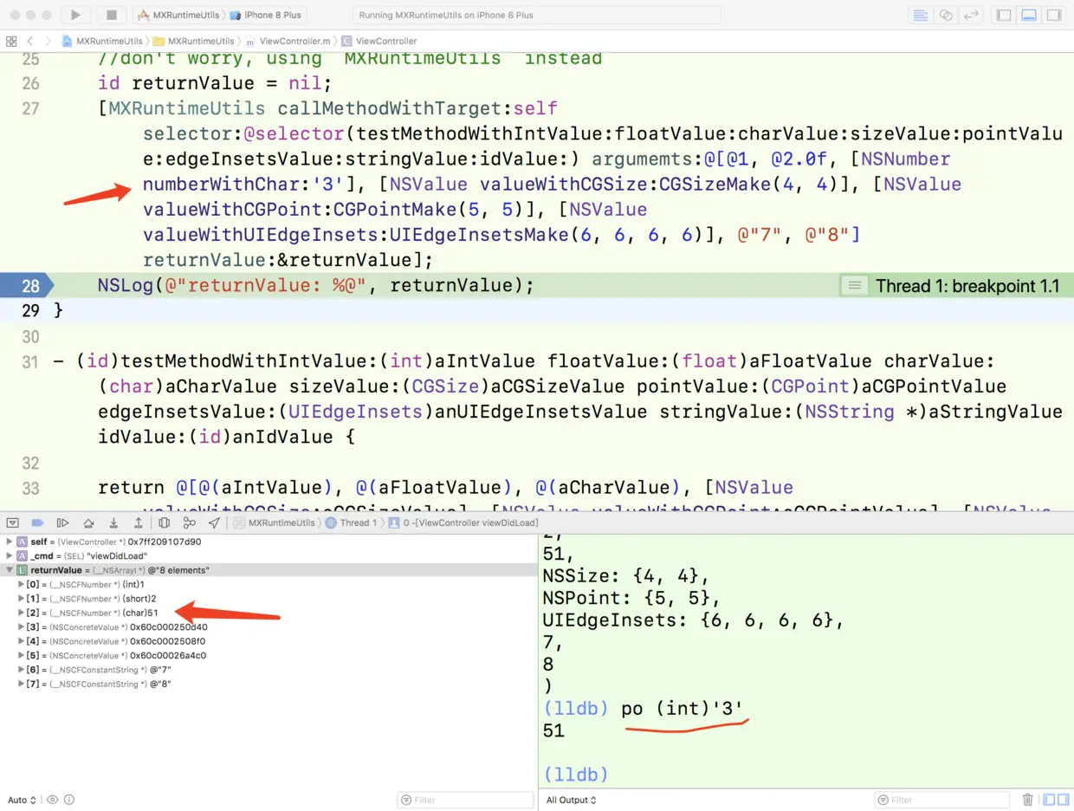Click 'NSSize: {4, 4},' console line

[627, 574]
